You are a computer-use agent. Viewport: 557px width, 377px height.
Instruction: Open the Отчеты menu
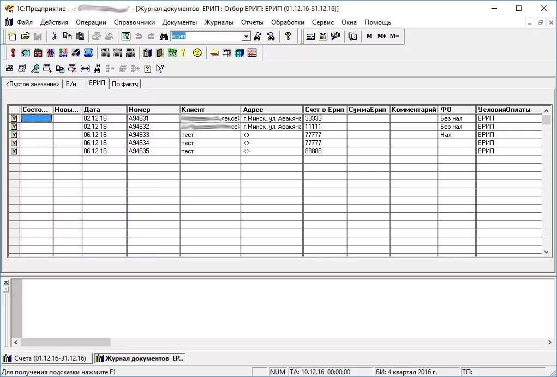click(x=252, y=22)
